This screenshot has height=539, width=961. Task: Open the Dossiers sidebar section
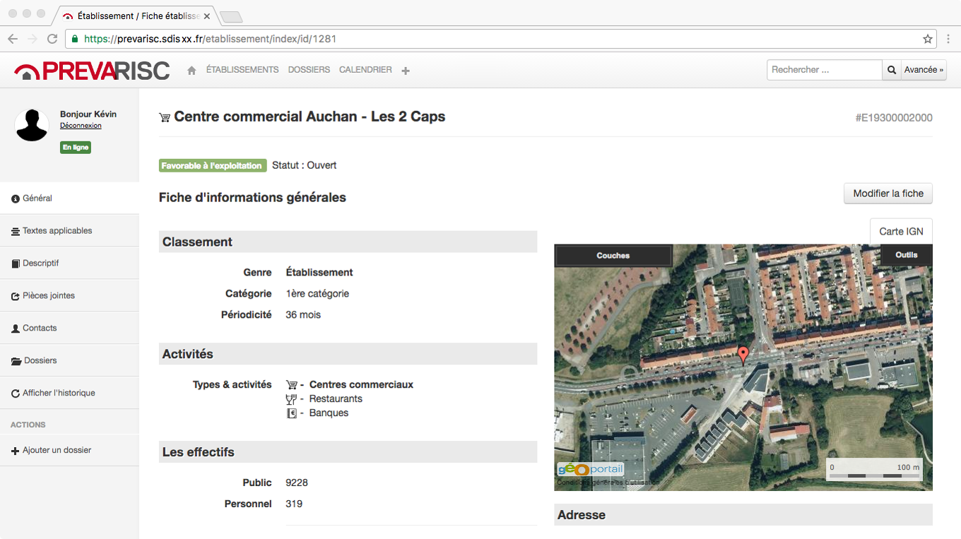[69, 361]
